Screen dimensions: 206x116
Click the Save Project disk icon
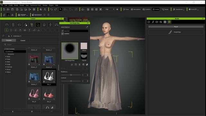tap(12, 9)
